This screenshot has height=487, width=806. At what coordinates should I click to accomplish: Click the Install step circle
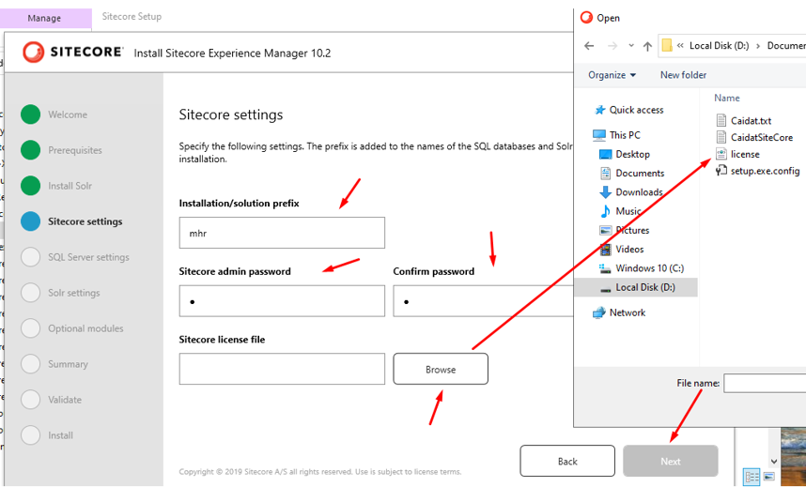(30, 435)
